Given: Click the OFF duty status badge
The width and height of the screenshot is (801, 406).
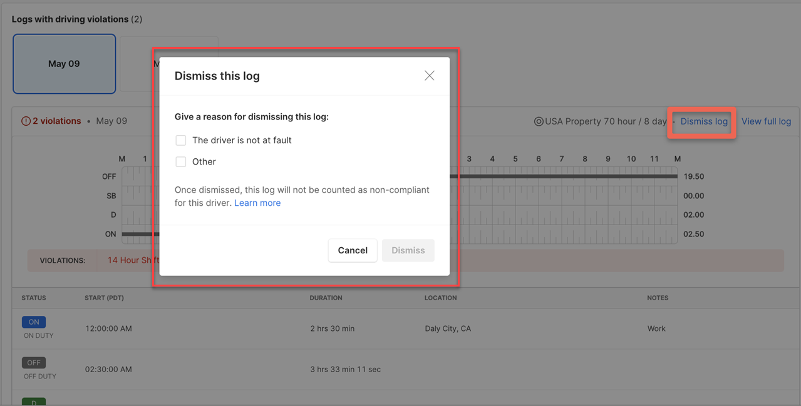Looking at the screenshot, I should tap(34, 363).
